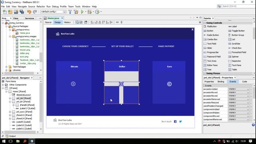Screen dimensions: 256x144
Task: Switch to the Binding properties tab
Action: click(221, 82)
